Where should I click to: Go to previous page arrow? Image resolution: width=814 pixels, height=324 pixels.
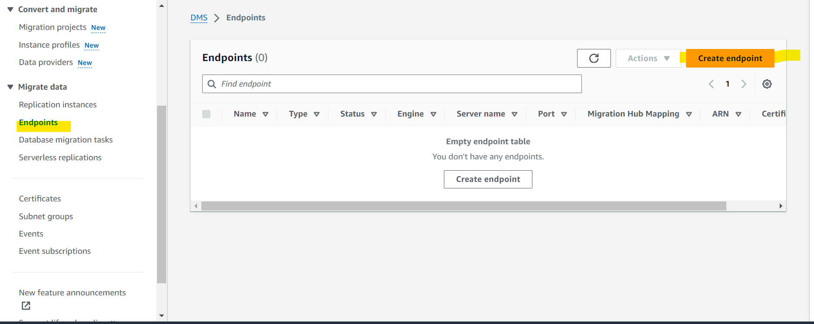pyautogui.click(x=711, y=84)
